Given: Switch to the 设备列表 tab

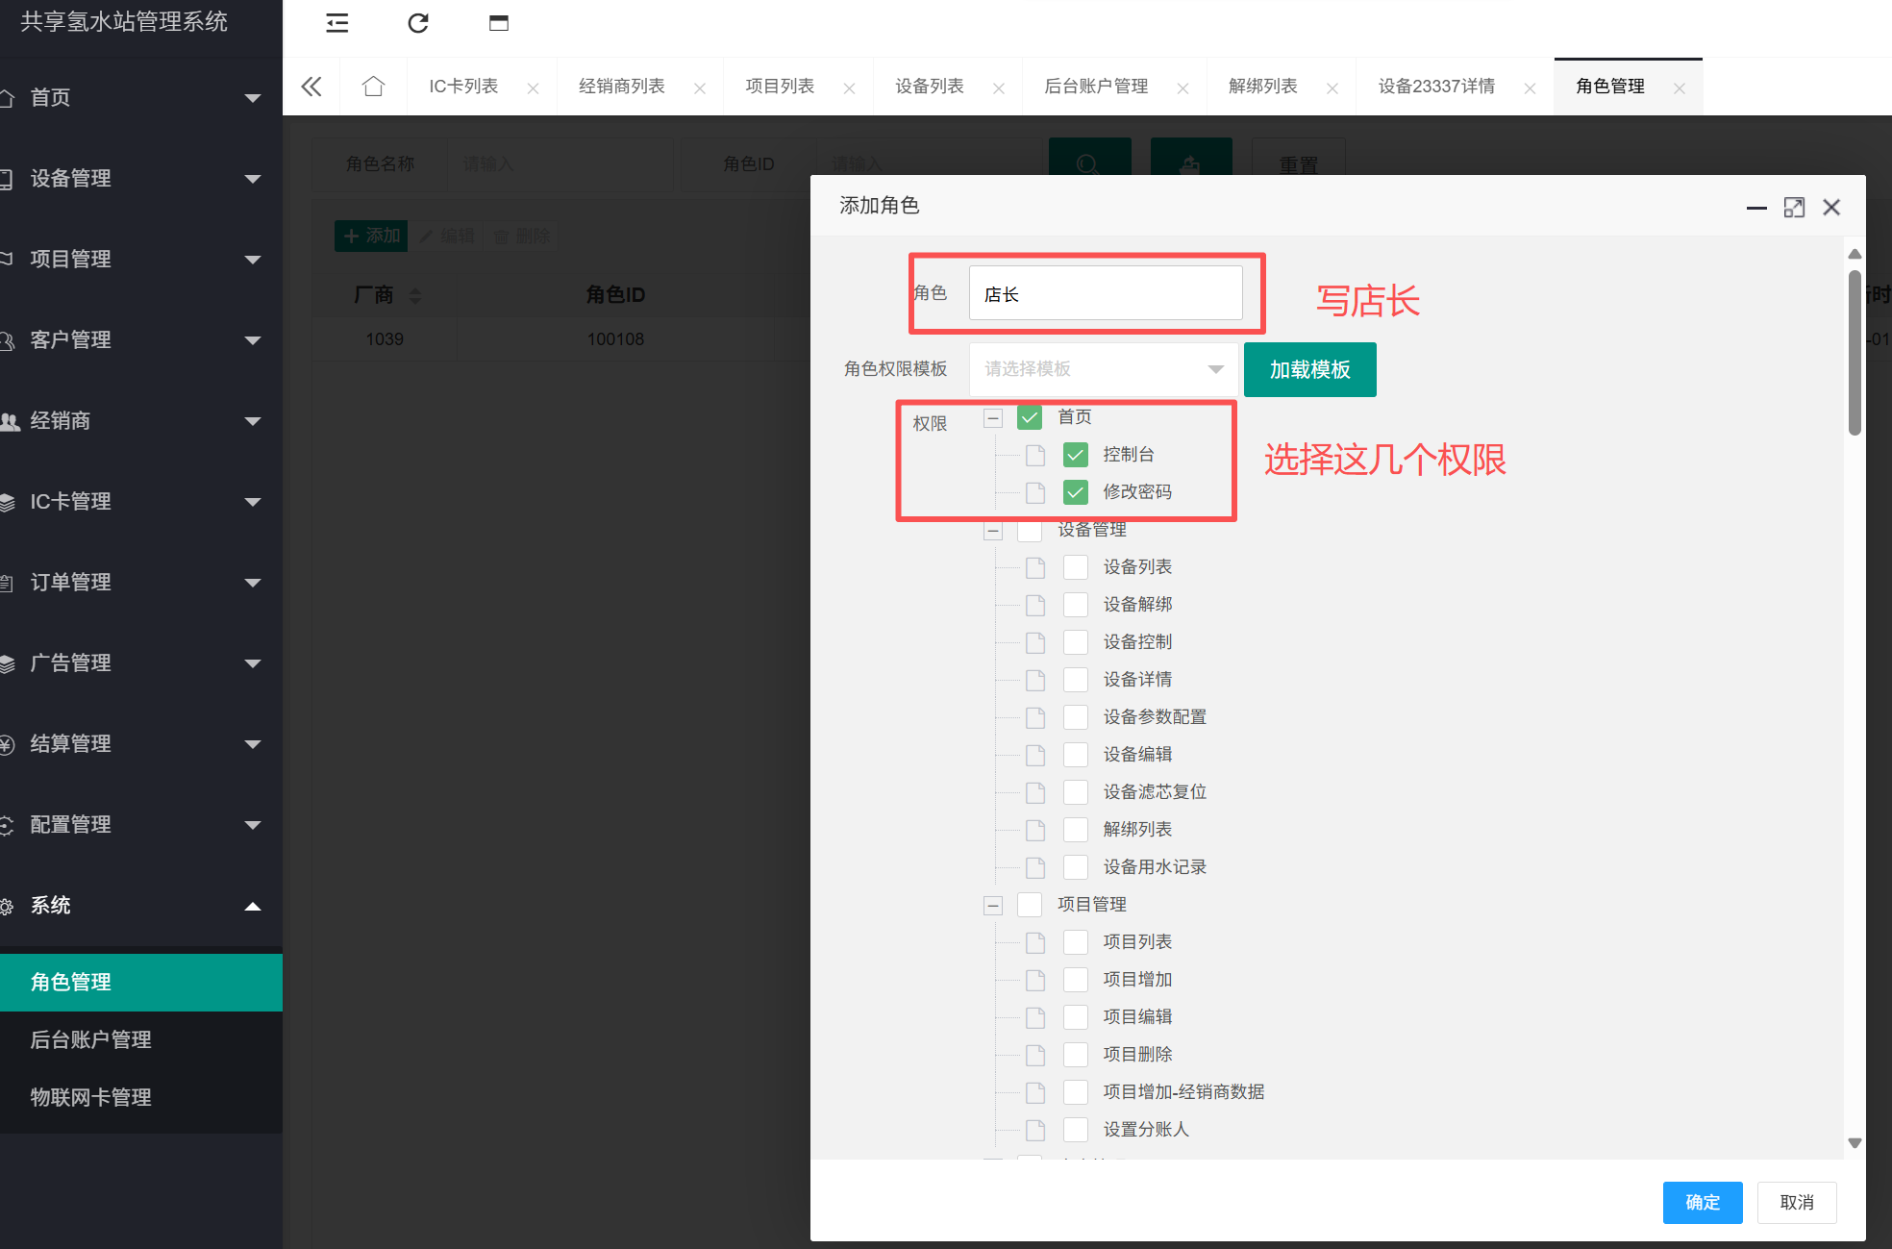Looking at the screenshot, I should click(x=930, y=87).
